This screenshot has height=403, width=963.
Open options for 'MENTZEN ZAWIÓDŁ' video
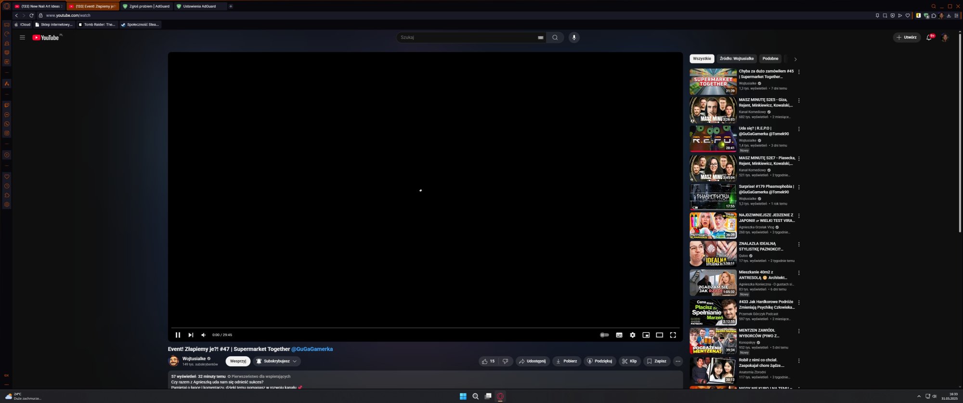coord(799,331)
